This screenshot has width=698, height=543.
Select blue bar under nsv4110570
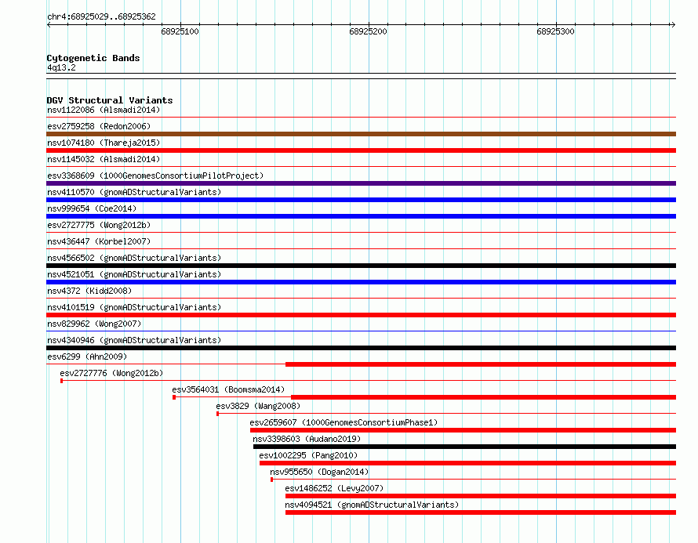pyautogui.click(x=361, y=200)
